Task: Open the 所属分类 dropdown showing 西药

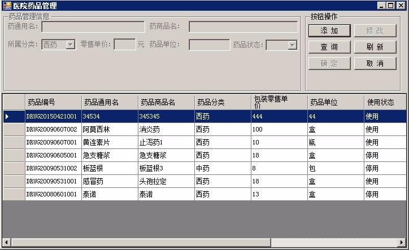Action: click(71, 45)
